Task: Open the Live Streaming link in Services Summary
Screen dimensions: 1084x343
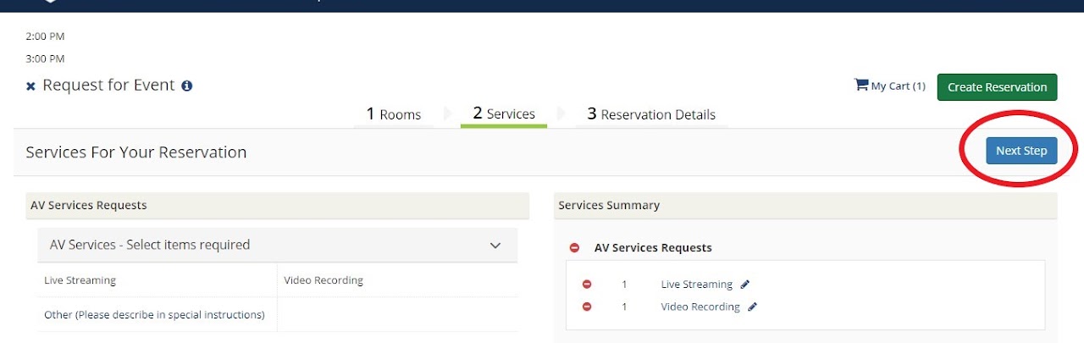Action: click(696, 285)
